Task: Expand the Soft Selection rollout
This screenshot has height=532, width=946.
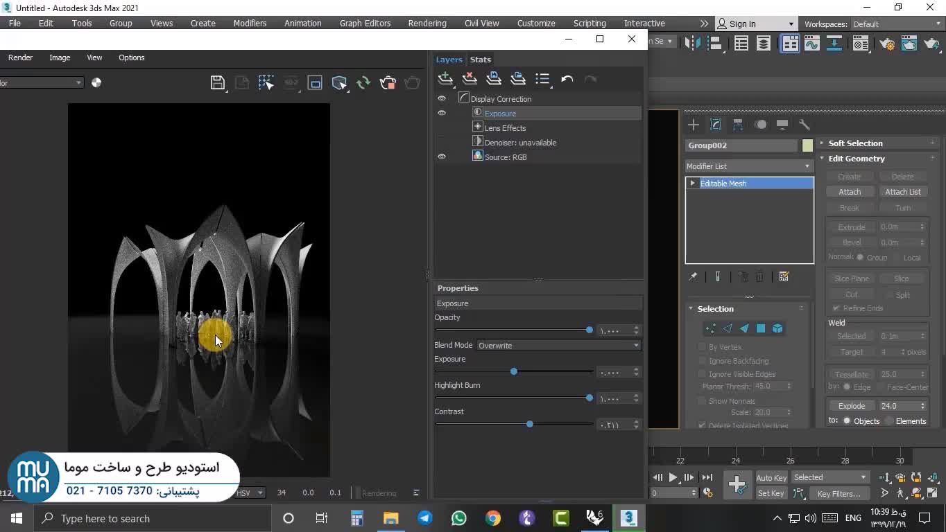Action: pos(855,143)
